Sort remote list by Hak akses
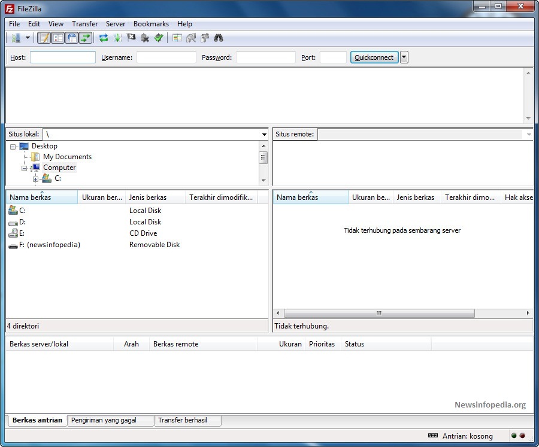 point(517,197)
